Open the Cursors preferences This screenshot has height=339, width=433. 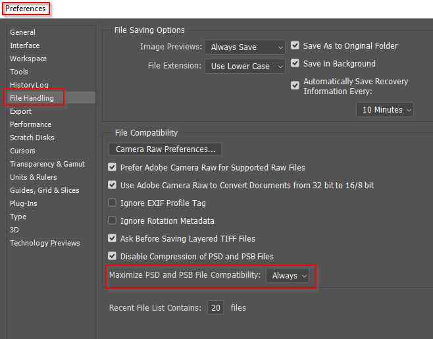22,151
